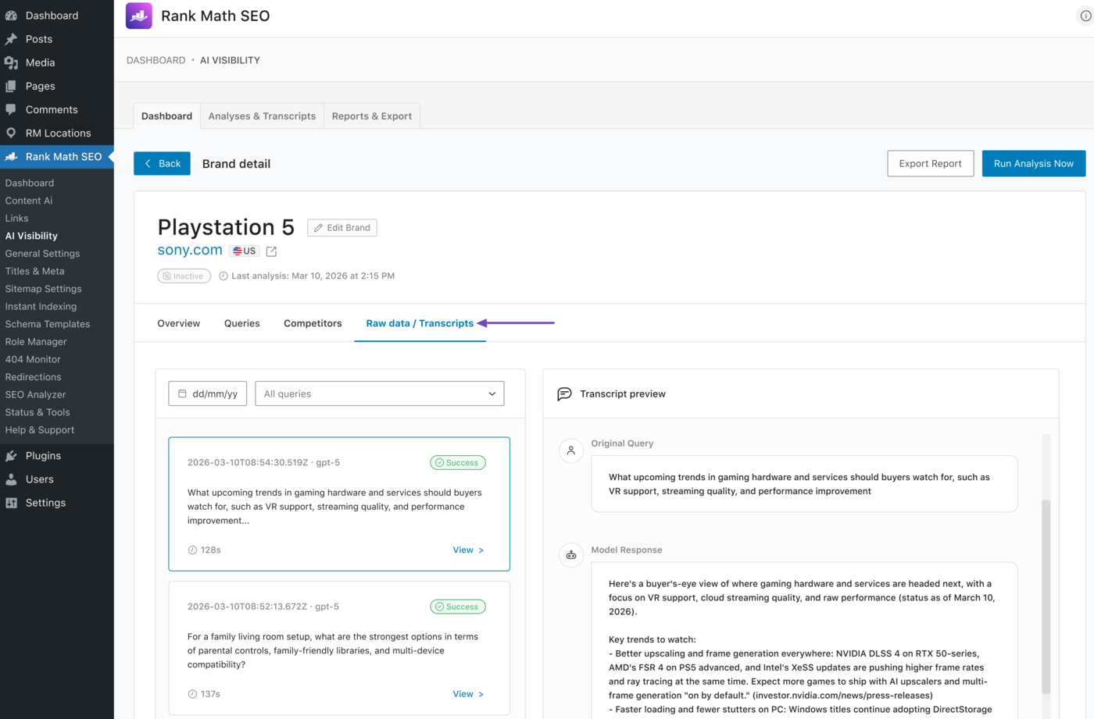The image size is (1094, 719).
Task: Click the Success badge on the 137s card
Action: click(458, 607)
